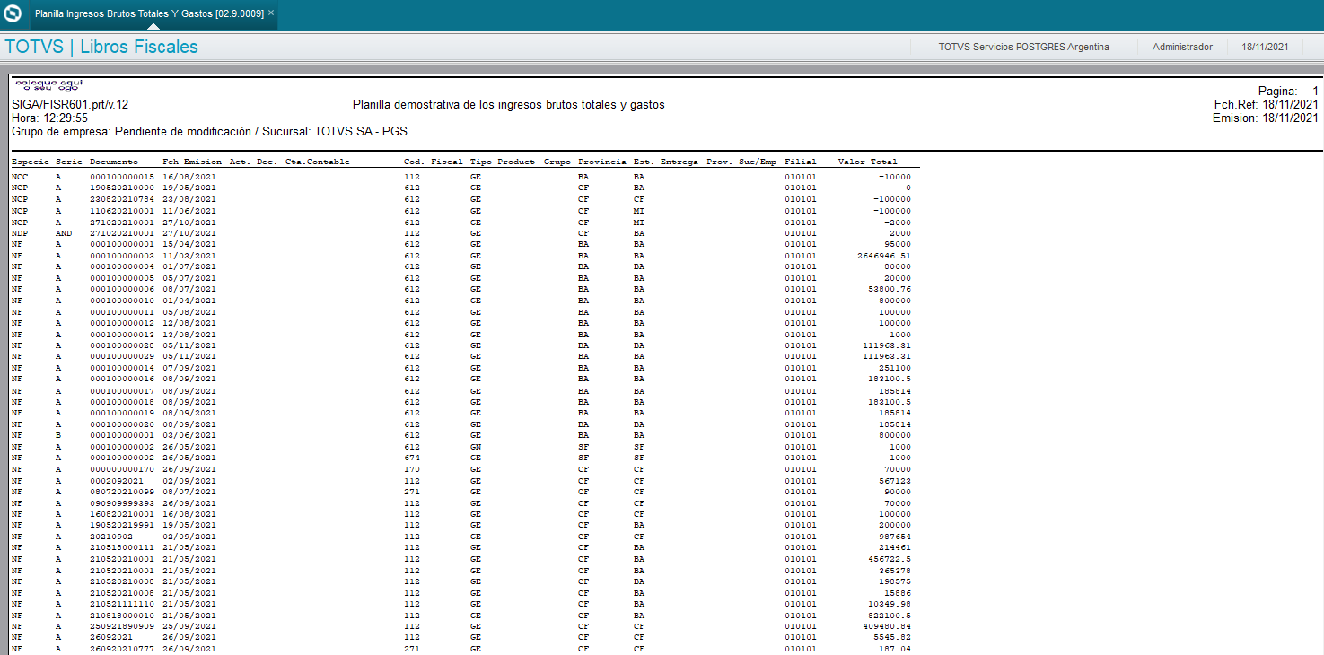Click the AND serie cell
Screen dimensions: 1324x655
tap(64, 233)
